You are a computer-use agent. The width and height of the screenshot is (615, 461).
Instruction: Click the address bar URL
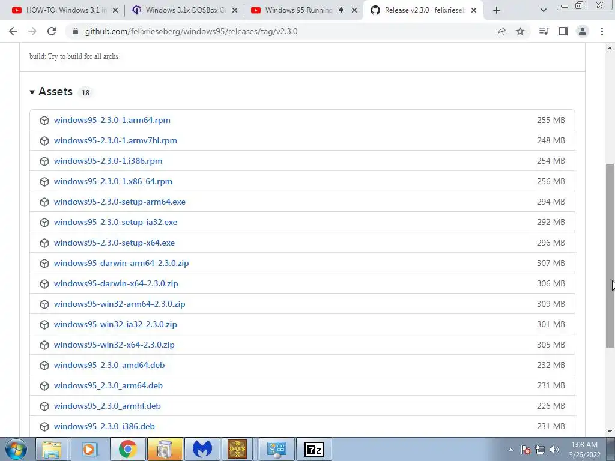click(x=191, y=31)
